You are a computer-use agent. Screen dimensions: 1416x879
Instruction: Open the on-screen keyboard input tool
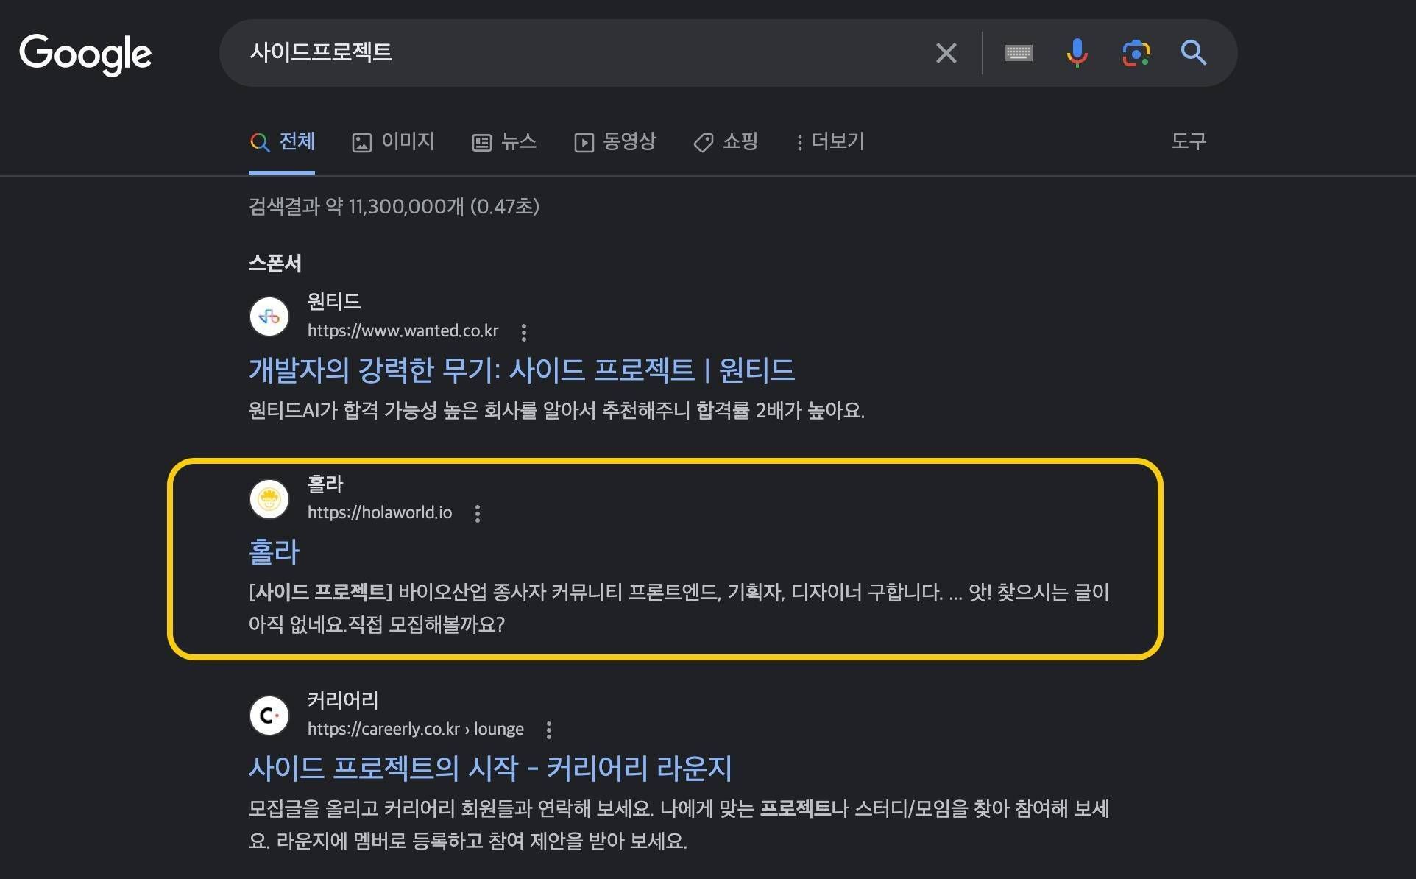pos(1018,53)
